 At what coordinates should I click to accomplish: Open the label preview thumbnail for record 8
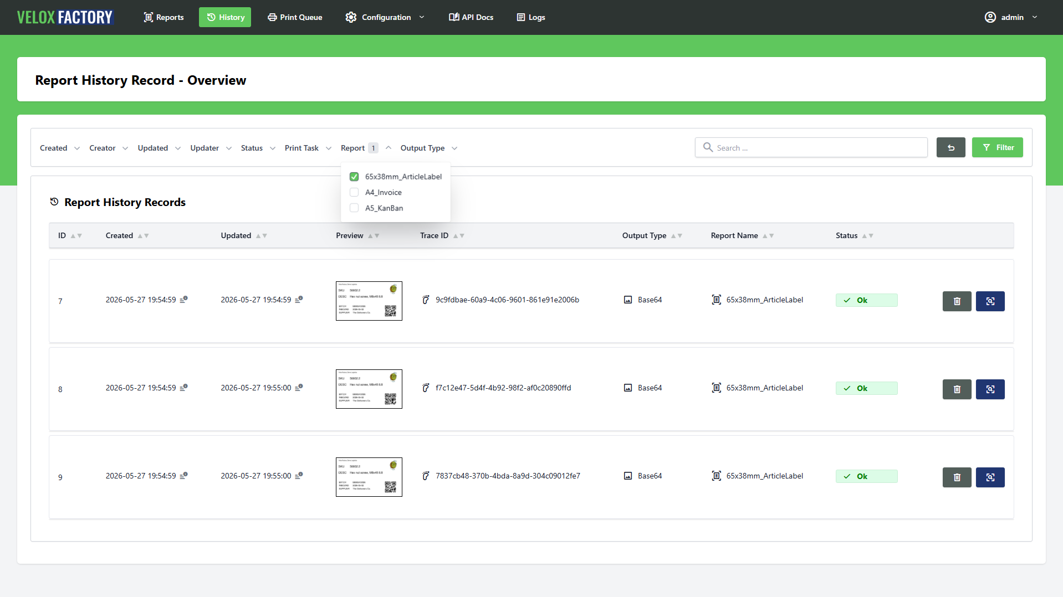pos(369,389)
